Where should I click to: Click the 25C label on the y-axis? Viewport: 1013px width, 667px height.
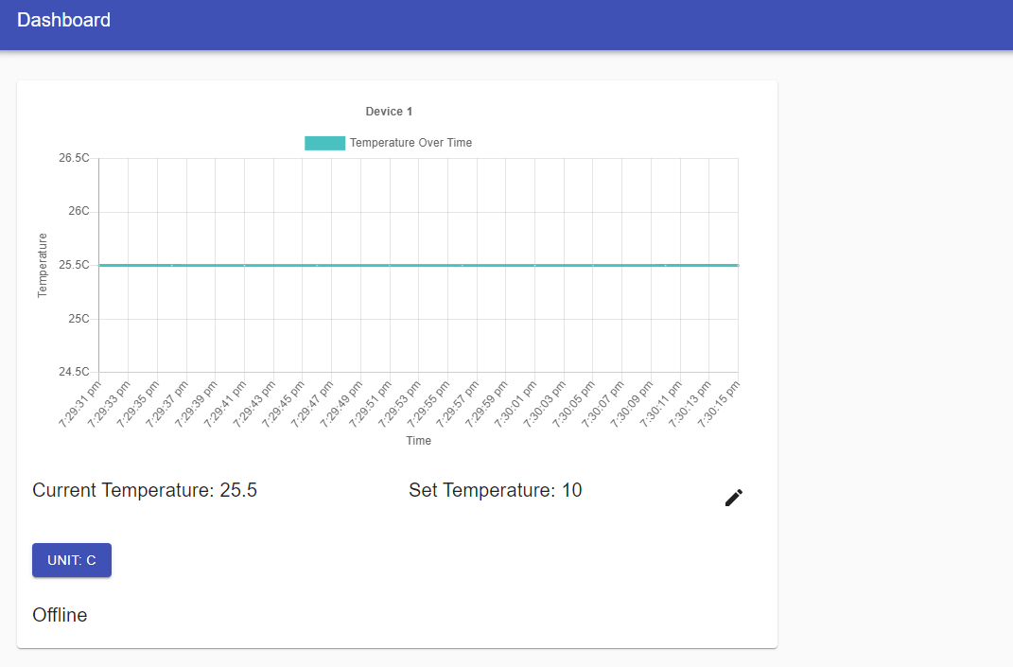click(79, 319)
